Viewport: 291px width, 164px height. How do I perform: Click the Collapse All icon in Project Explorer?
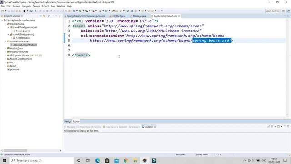tap(40, 16)
